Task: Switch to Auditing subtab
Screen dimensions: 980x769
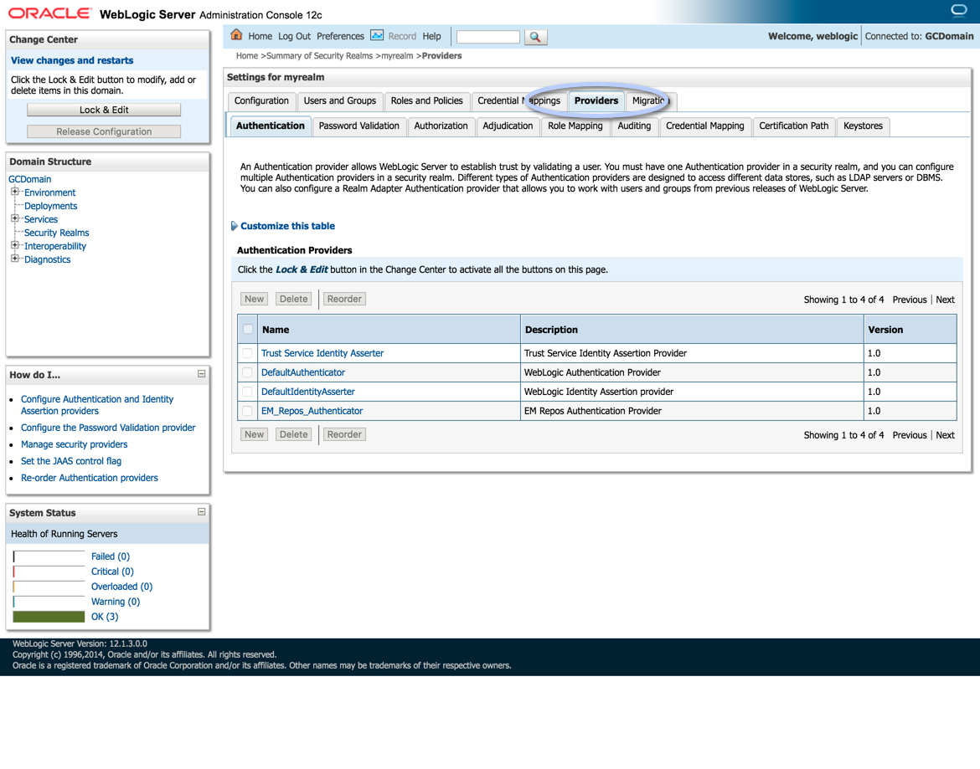Action: [x=634, y=126]
